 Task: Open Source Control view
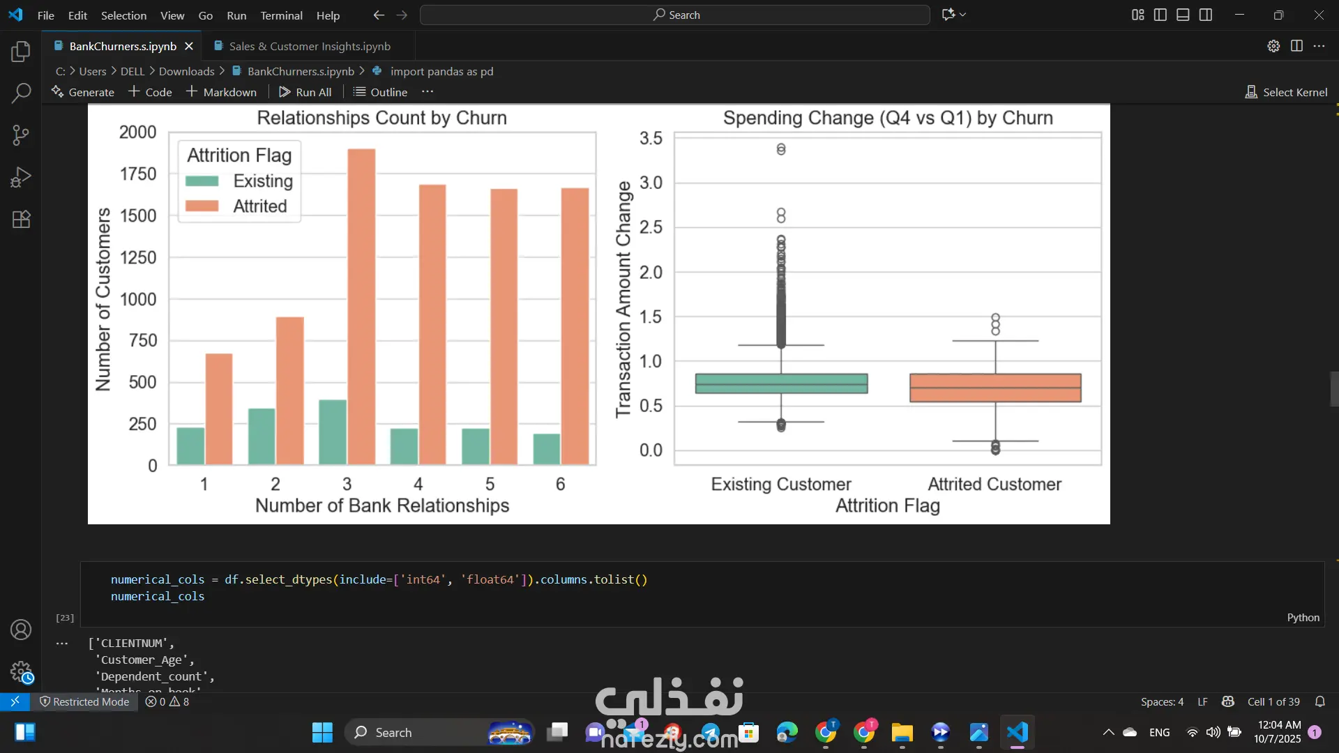[x=21, y=135]
